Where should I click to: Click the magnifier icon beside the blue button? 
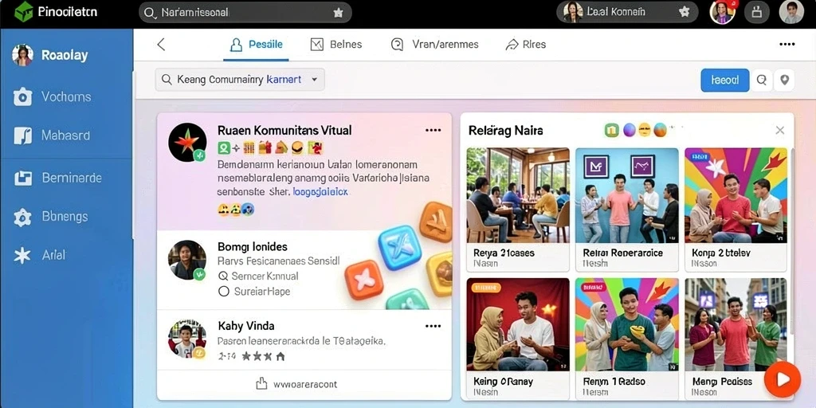[x=761, y=80]
